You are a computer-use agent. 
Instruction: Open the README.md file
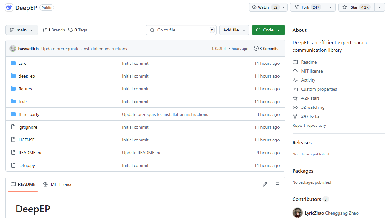pyautogui.click(x=31, y=153)
